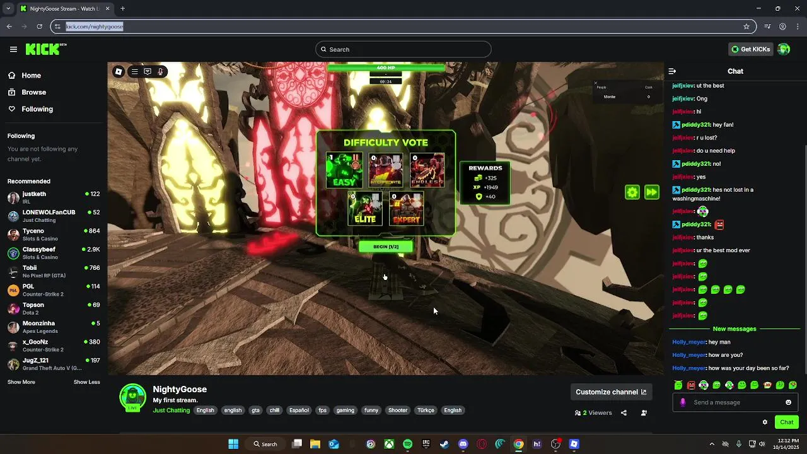
Task: Open Steam from the taskbar
Action: click(444, 444)
